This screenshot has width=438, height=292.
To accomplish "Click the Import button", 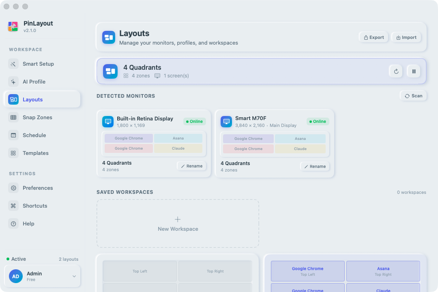I will [x=406, y=37].
